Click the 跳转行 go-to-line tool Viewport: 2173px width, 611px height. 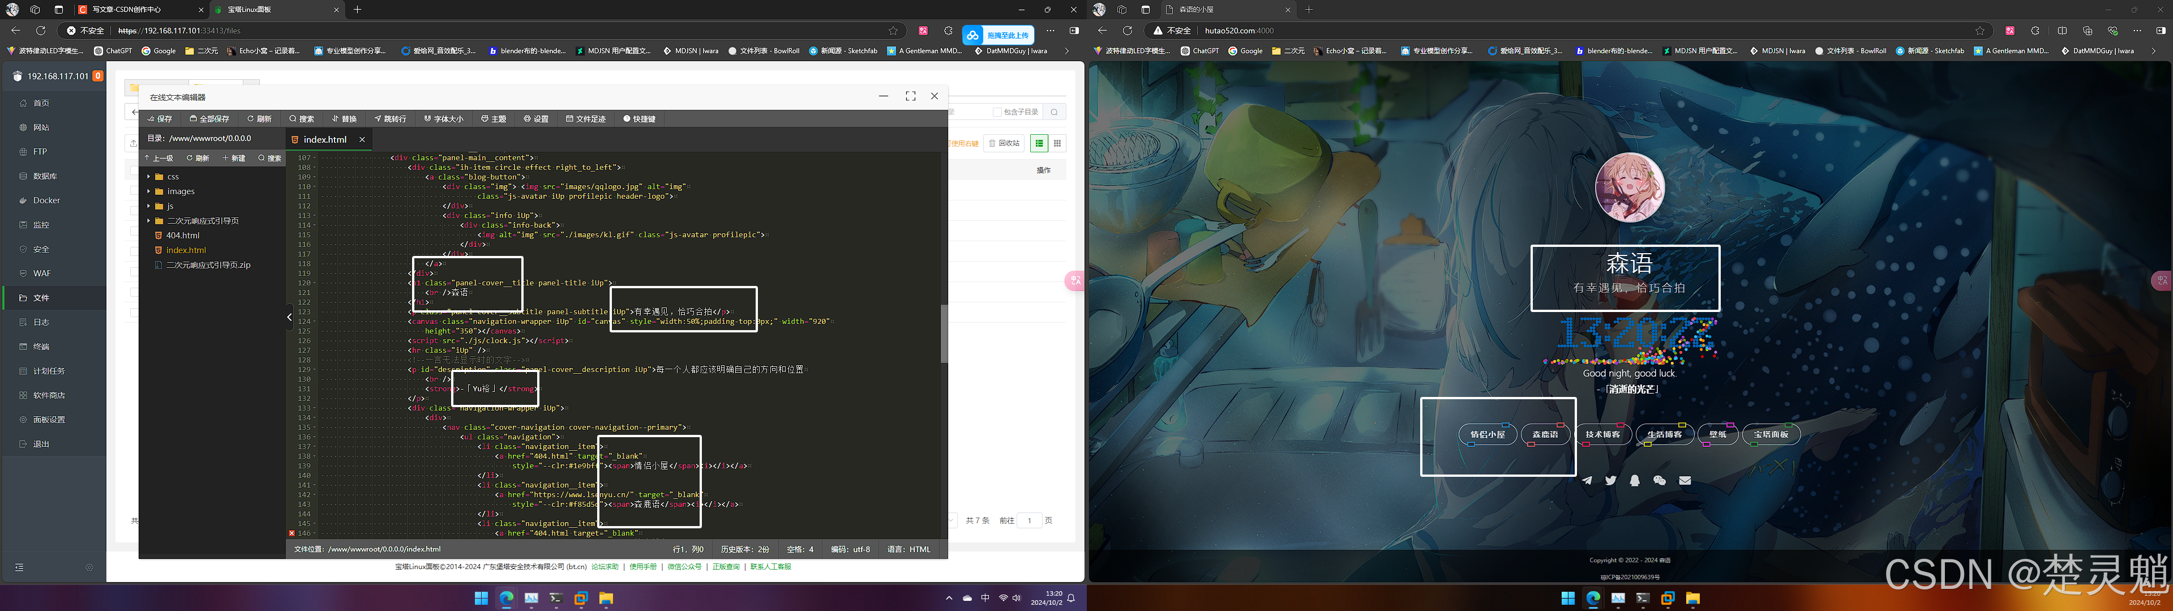[x=391, y=119]
